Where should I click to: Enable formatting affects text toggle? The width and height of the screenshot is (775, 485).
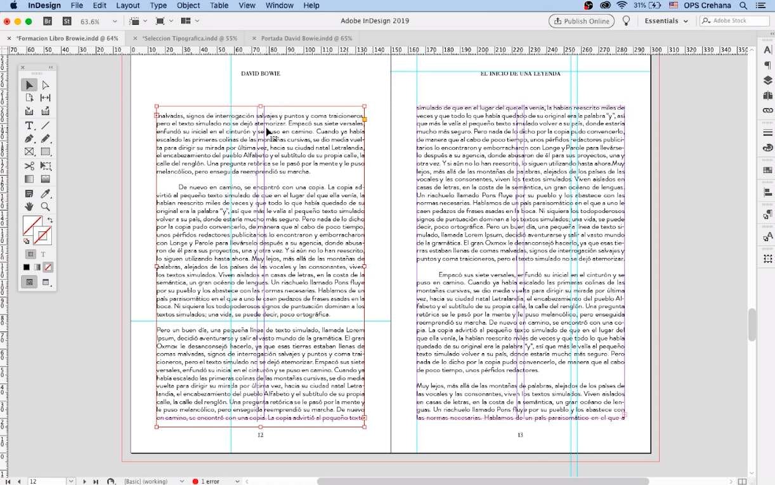click(43, 254)
